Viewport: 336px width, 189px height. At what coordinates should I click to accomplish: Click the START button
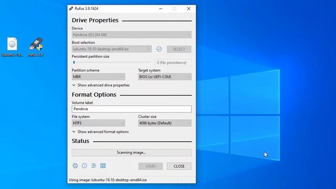click(151, 166)
